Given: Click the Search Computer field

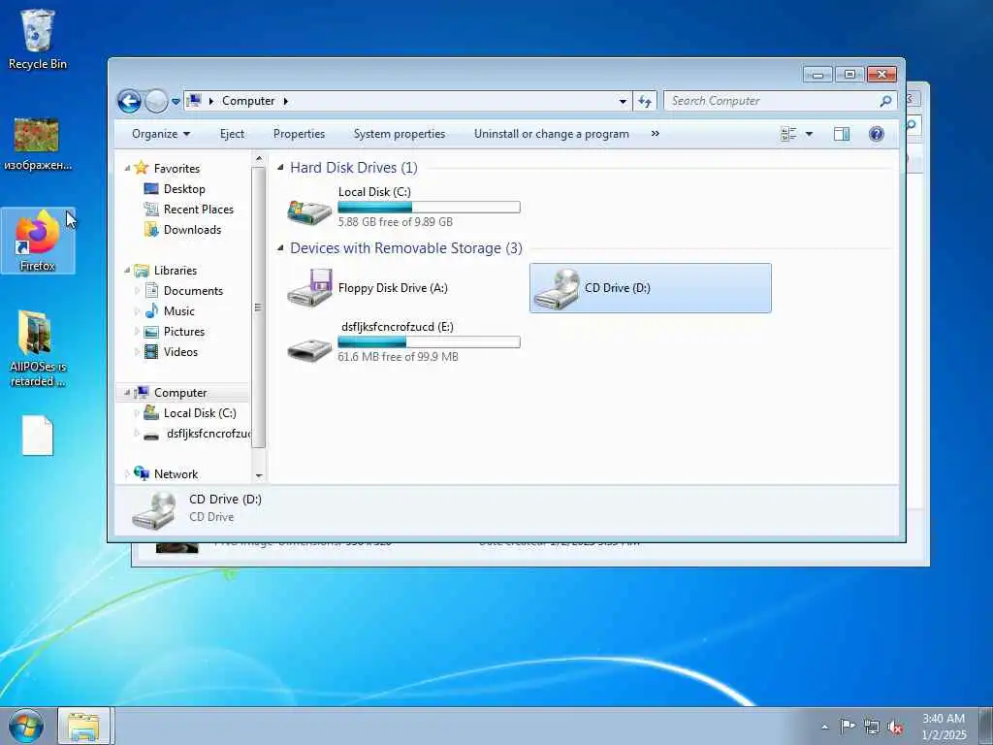Looking at the screenshot, I should pyautogui.click(x=773, y=101).
